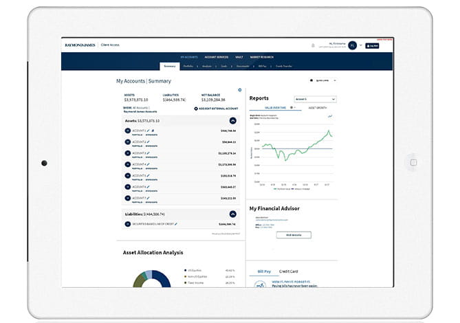The image size is (460, 323).
Task: Click the circle icon beside Account 2
Action: (x=128, y=142)
